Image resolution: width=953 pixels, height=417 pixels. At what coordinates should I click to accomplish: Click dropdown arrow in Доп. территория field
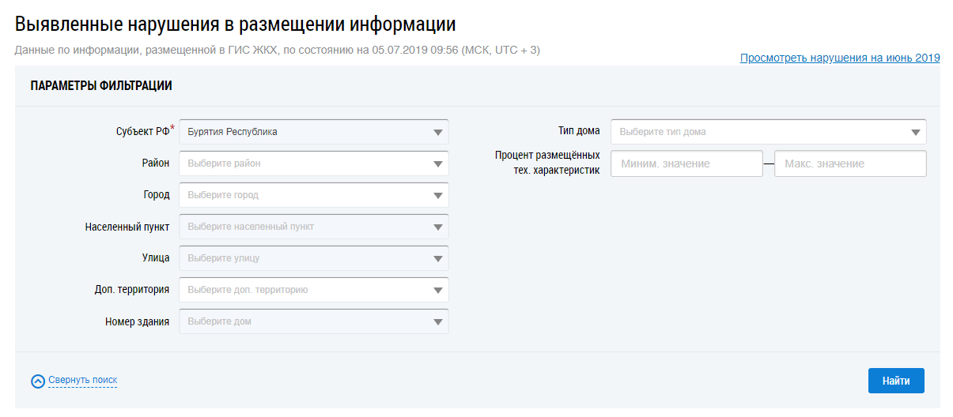click(x=438, y=290)
